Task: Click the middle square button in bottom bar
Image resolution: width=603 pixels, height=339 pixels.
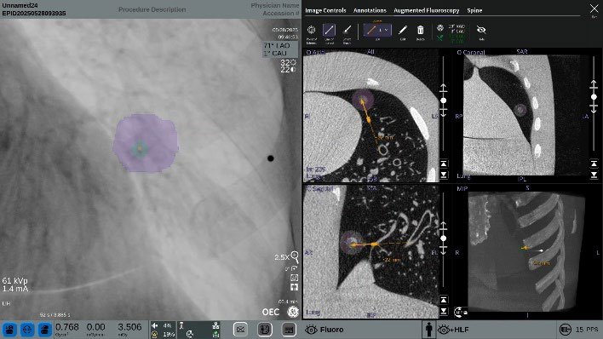Action: 265,330
